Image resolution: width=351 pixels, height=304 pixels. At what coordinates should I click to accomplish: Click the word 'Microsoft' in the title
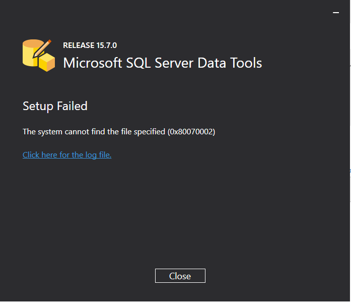(92, 63)
